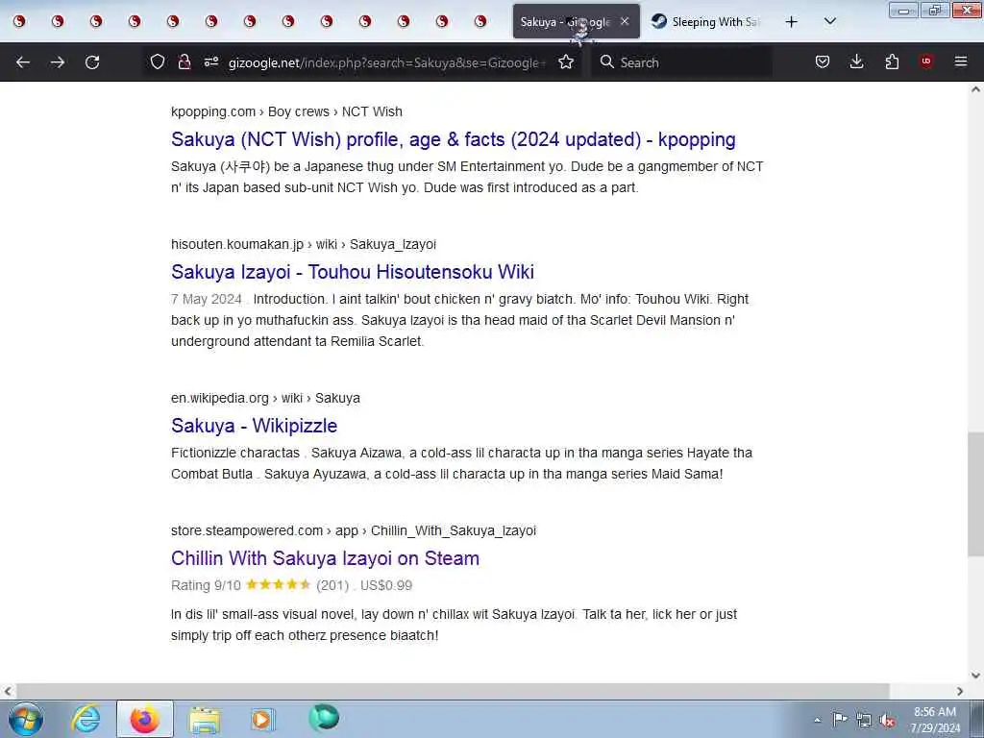Switch to the last red-icon tab before Gizoogle

pos(480,21)
